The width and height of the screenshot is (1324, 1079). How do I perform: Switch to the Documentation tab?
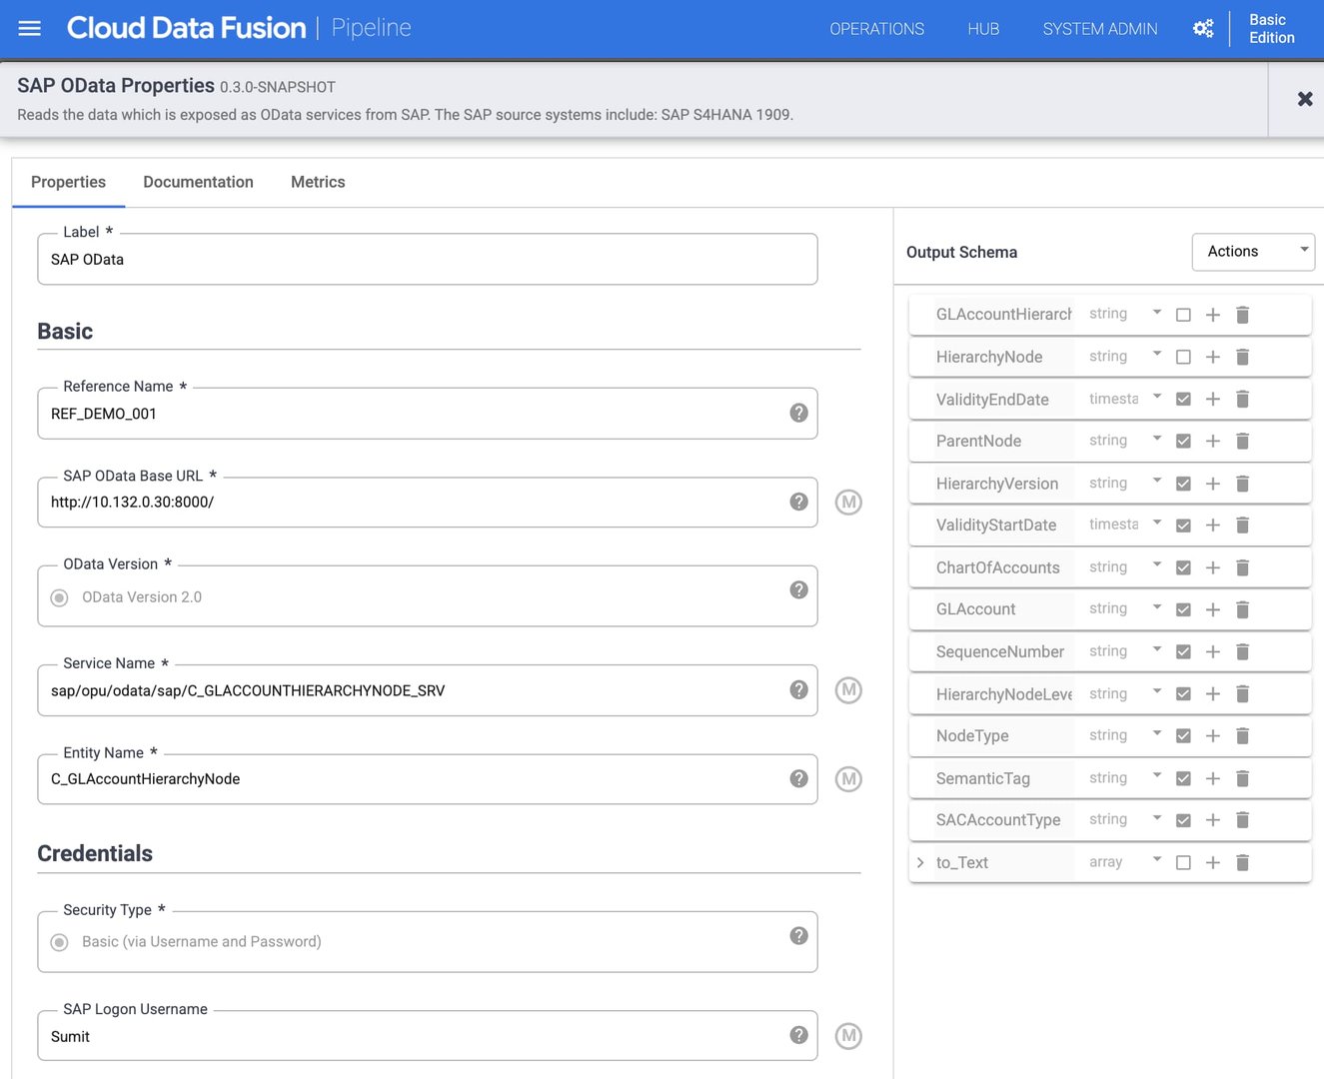(x=198, y=182)
